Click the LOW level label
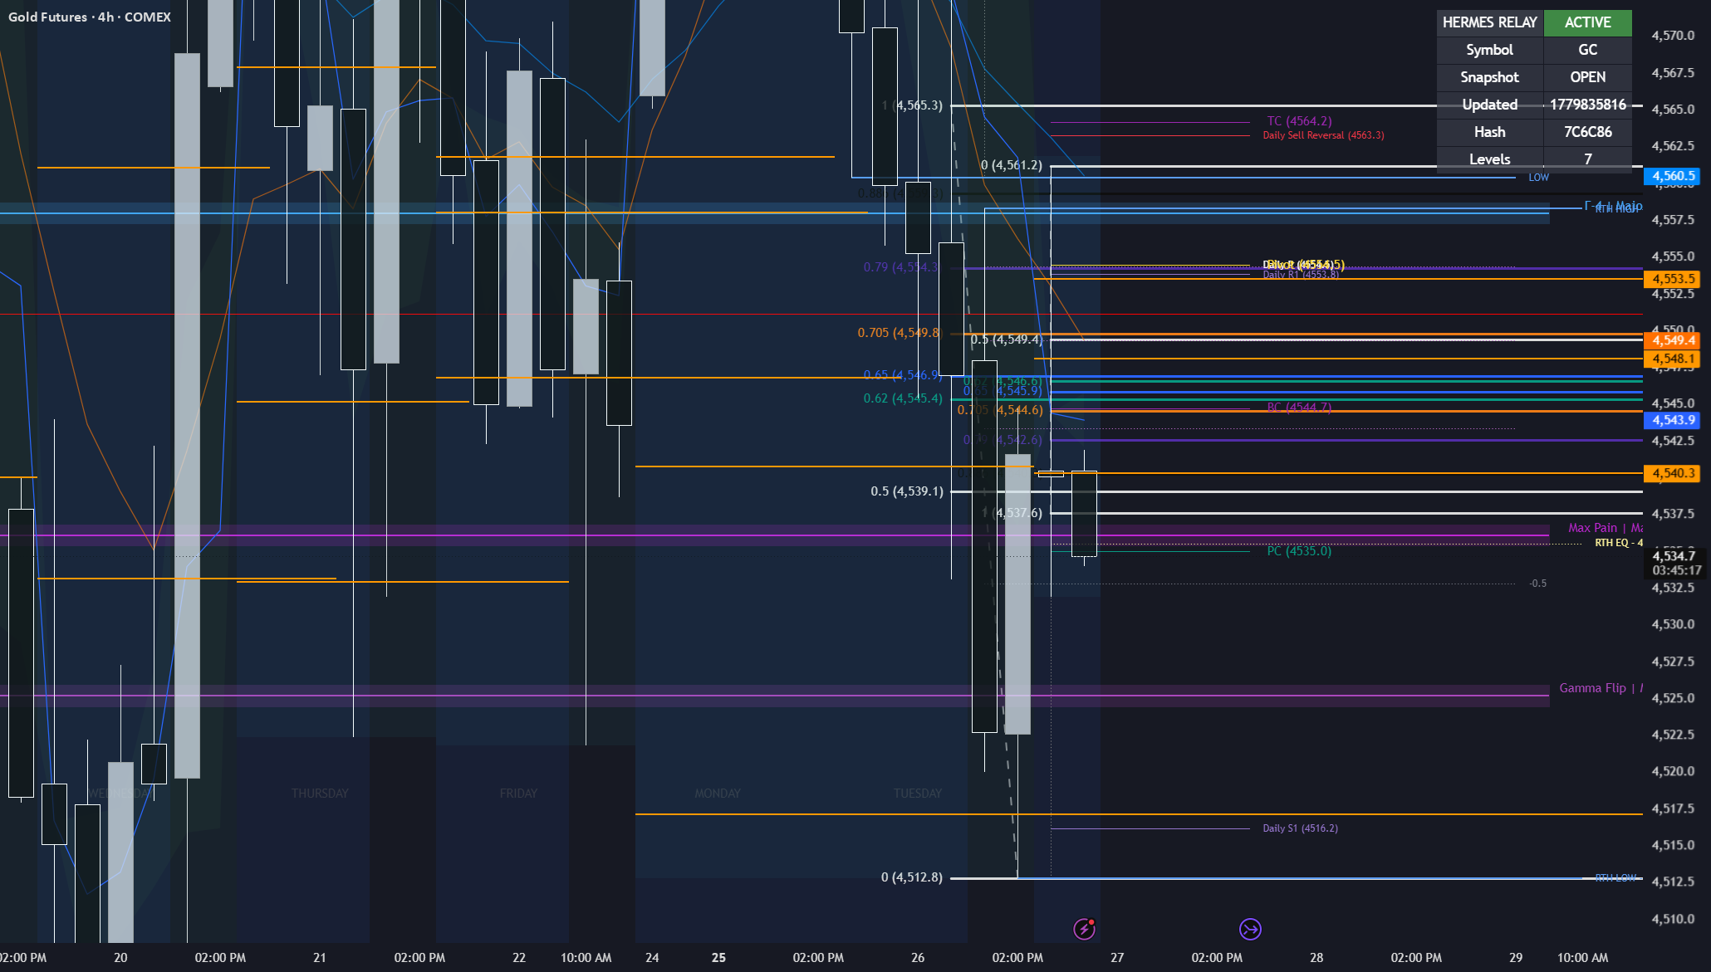Viewport: 1711px width, 972px height. (1538, 178)
